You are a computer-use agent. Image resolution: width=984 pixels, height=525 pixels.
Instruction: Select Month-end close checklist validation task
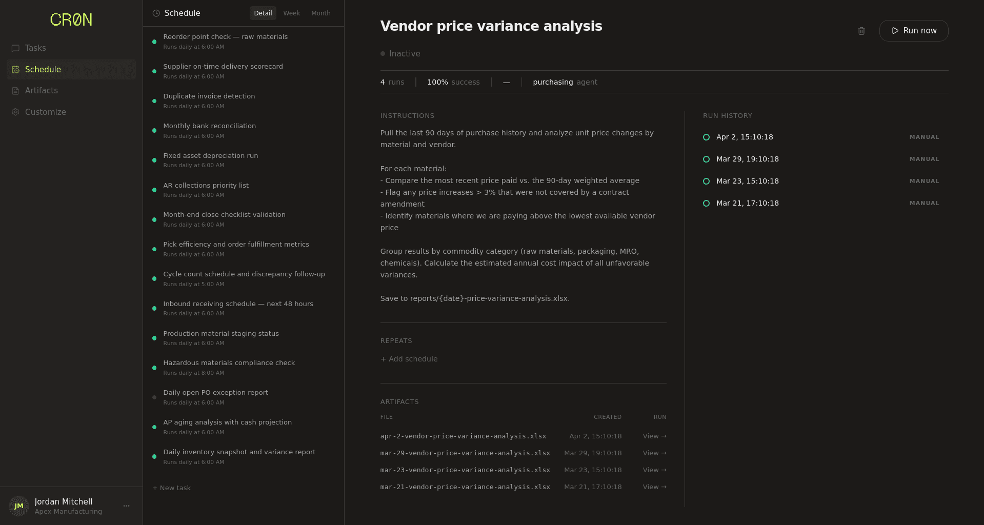(244, 219)
